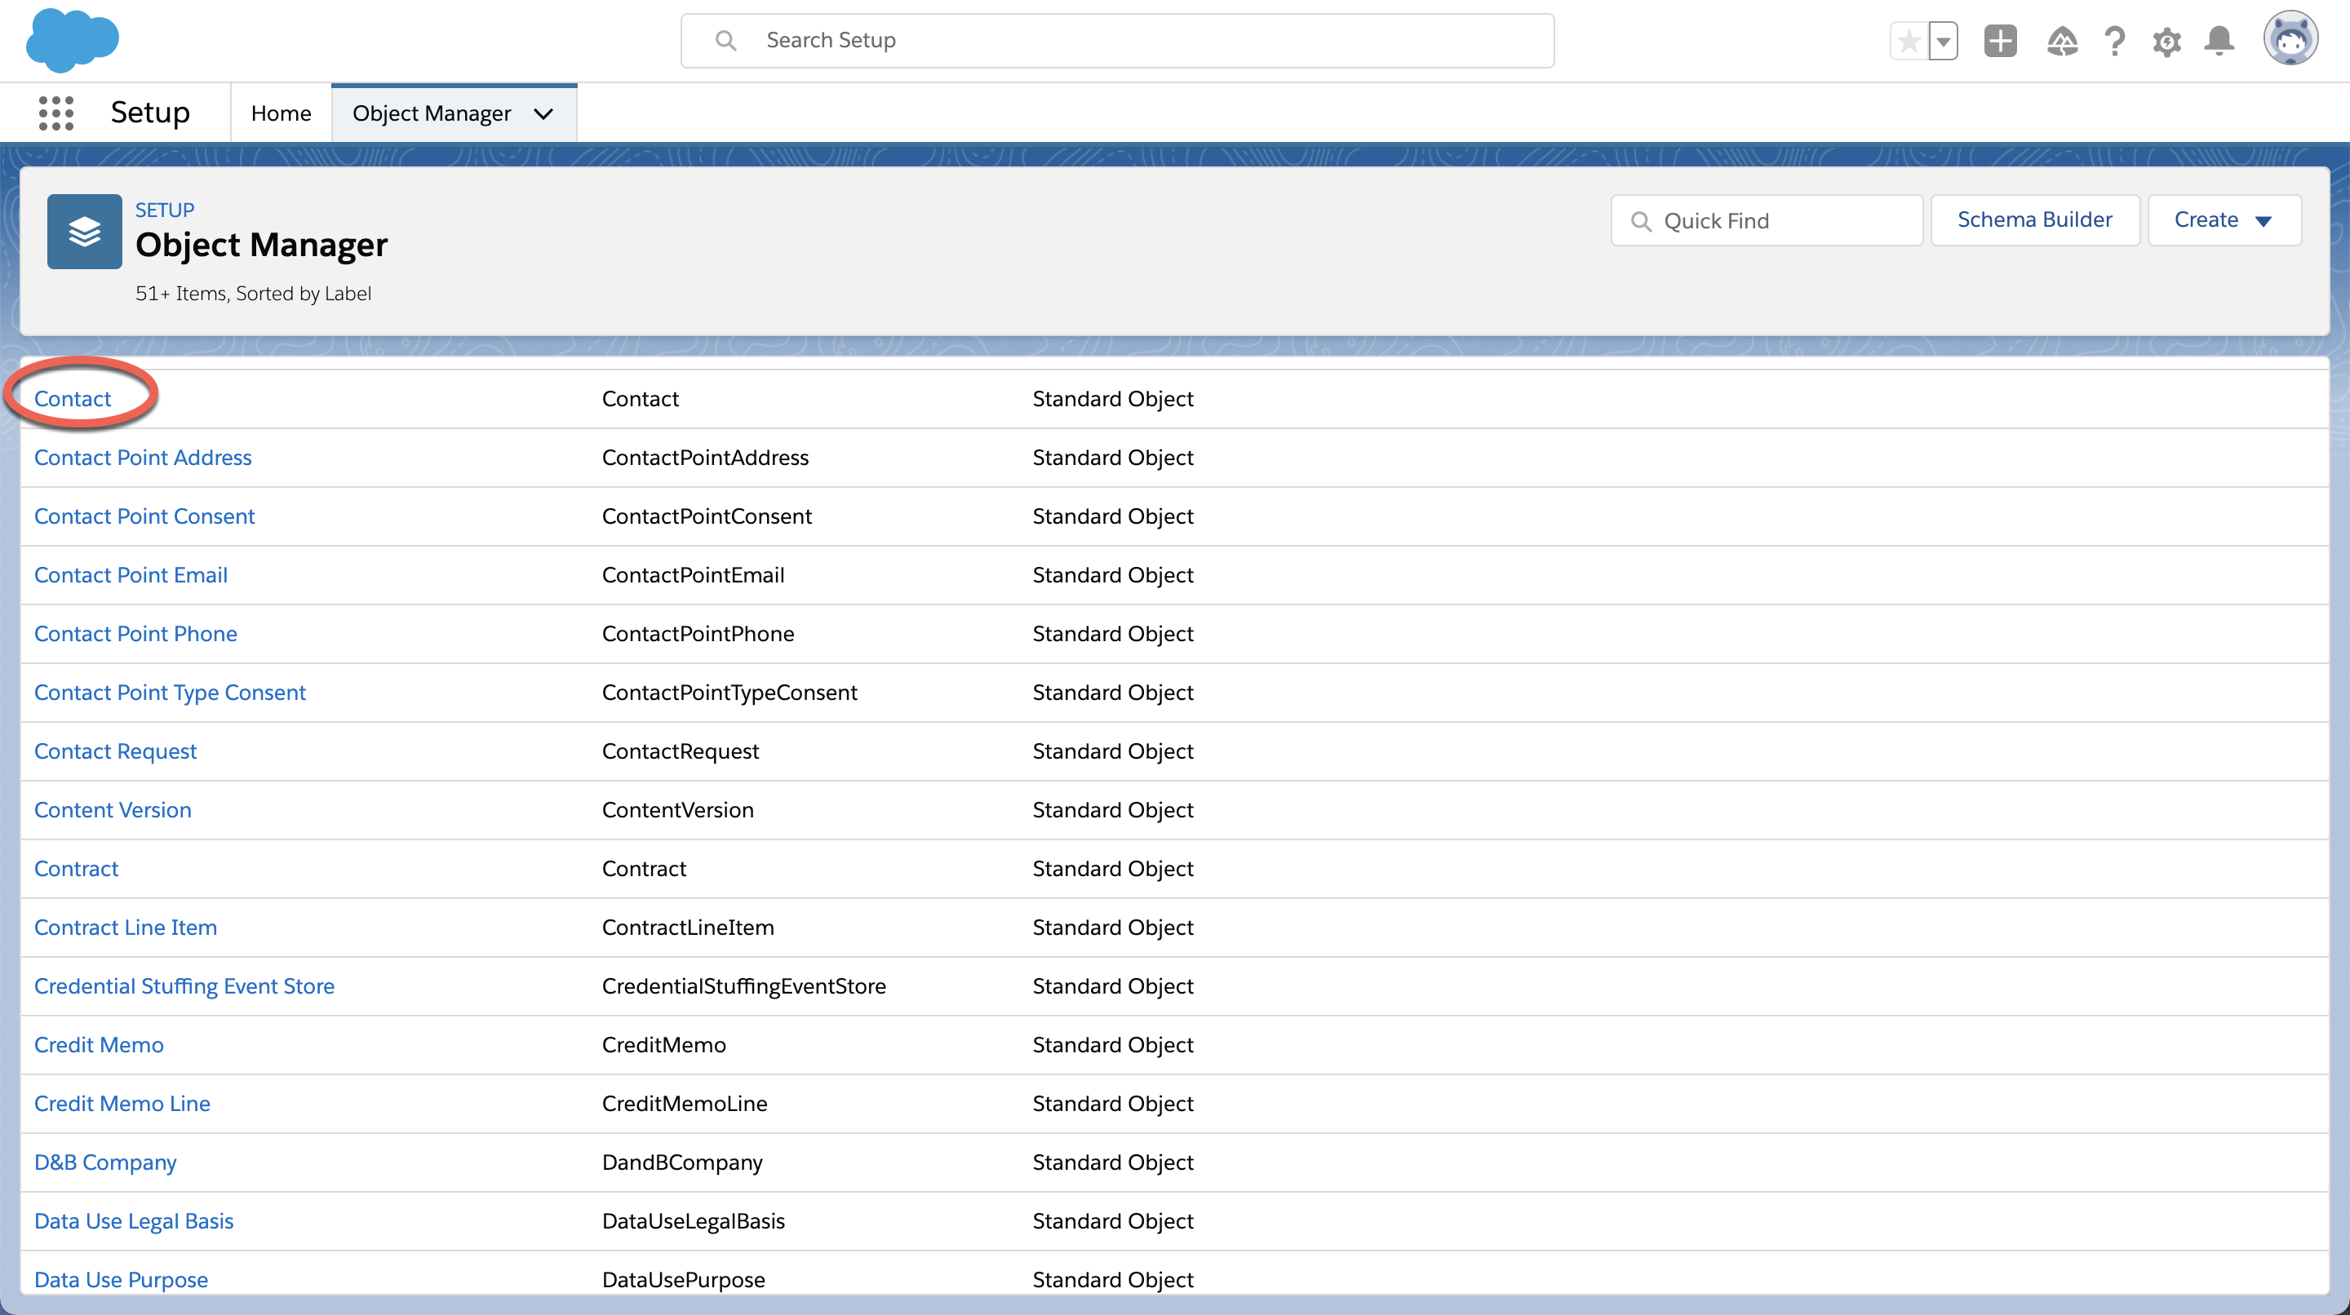Click the Setup app name label
This screenshot has width=2350, height=1315.
coord(150,113)
